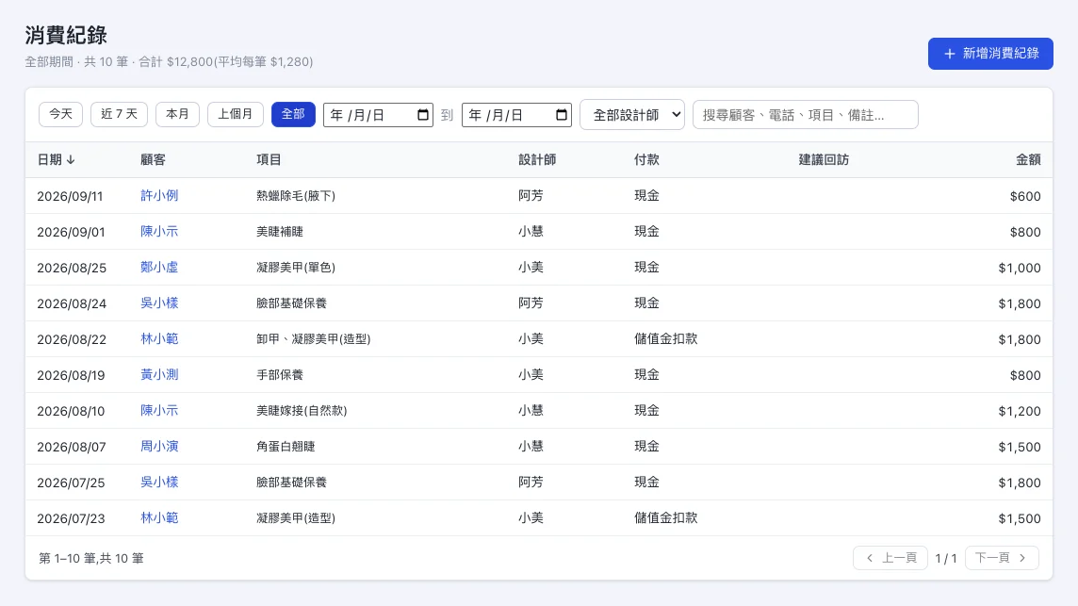
Task: Open calendar picker icon of end date
Action: pos(561,115)
